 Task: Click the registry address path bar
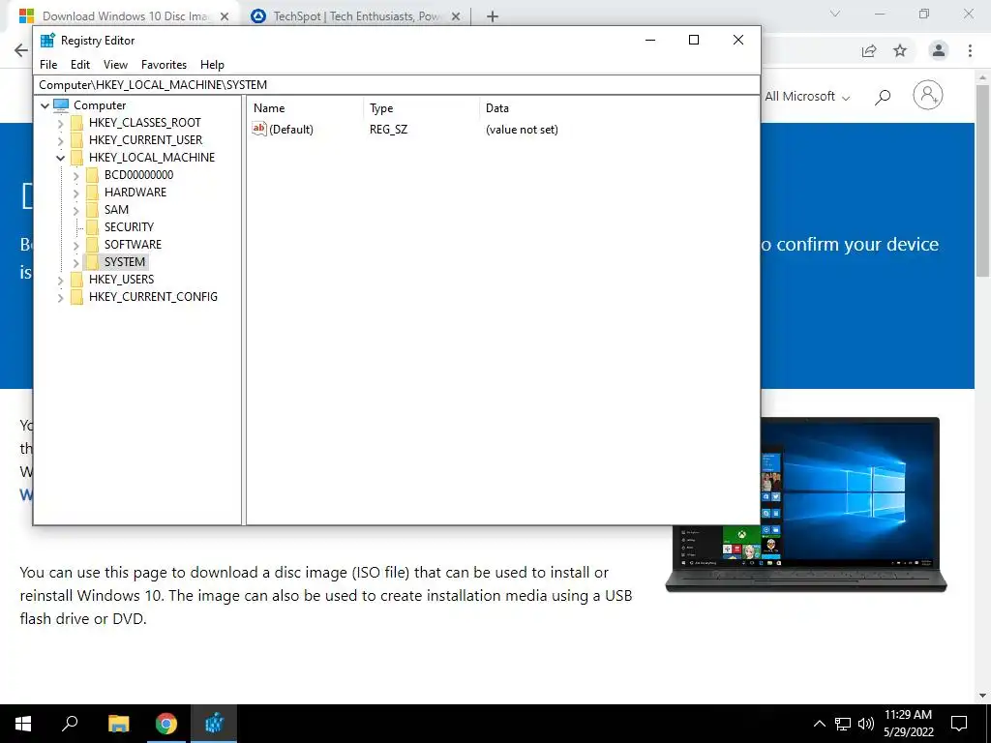point(397,85)
